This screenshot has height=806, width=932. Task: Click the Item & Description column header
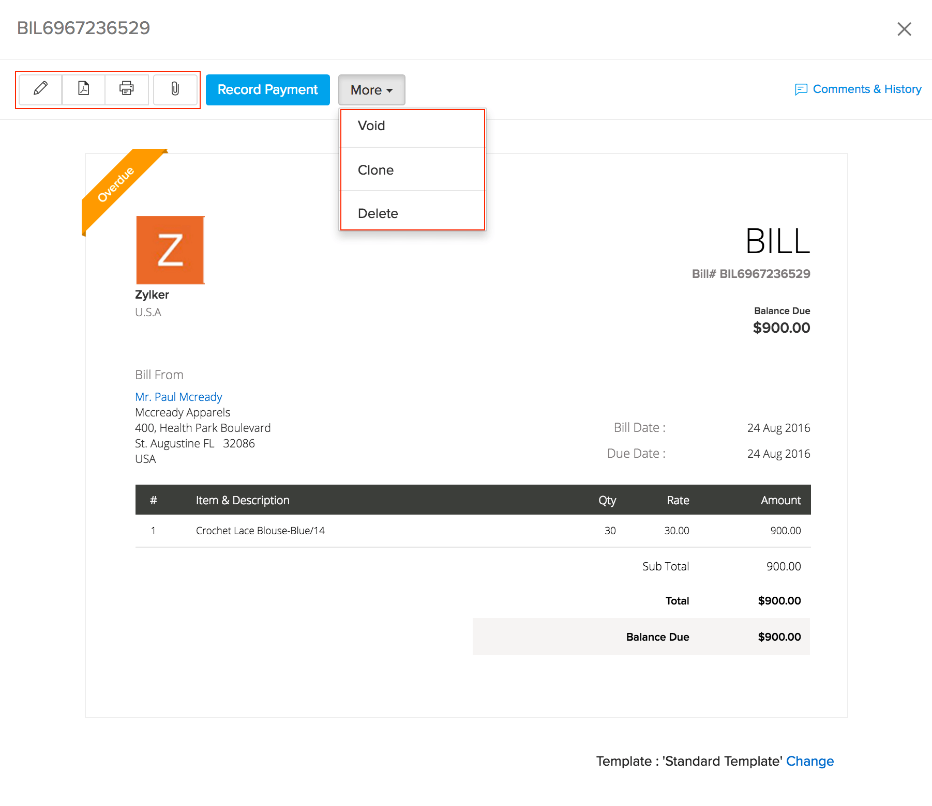243,500
